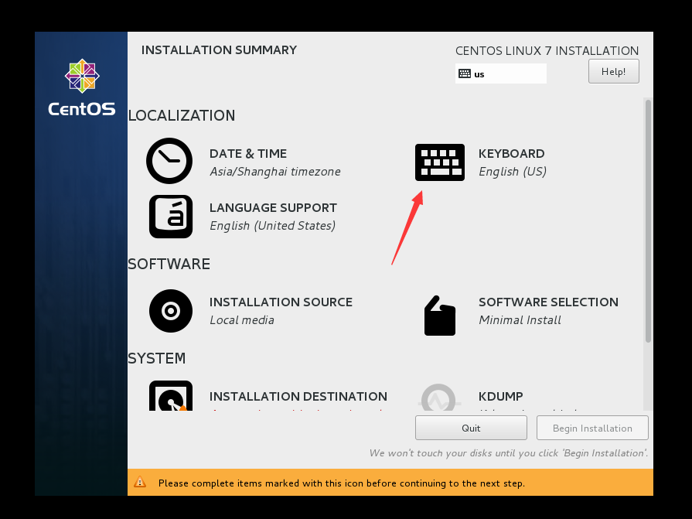Click the small keyboard icon beside 'us'
The height and width of the screenshot is (519, 692).
[x=464, y=73]
